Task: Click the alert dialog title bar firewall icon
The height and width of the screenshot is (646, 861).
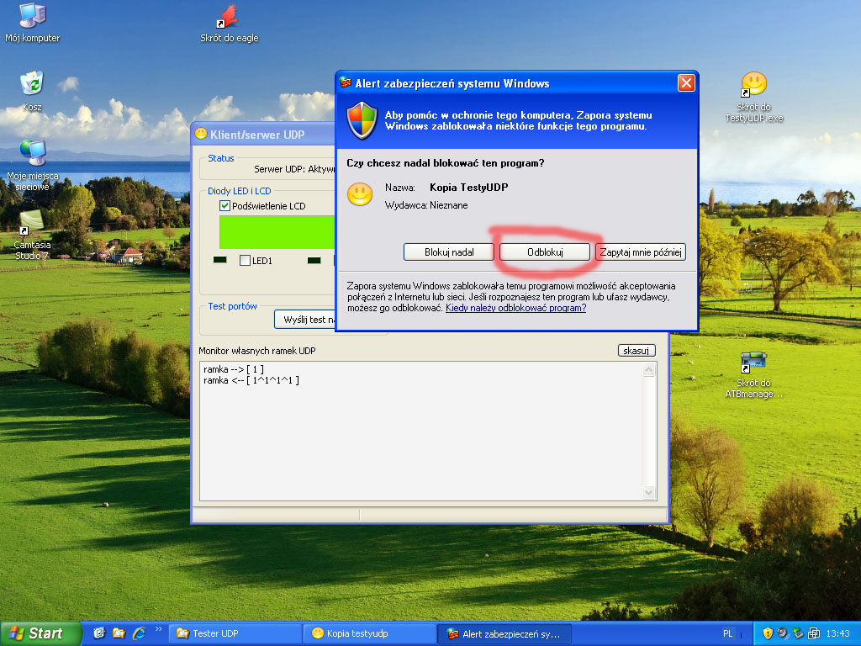Action: coord(346,83)
